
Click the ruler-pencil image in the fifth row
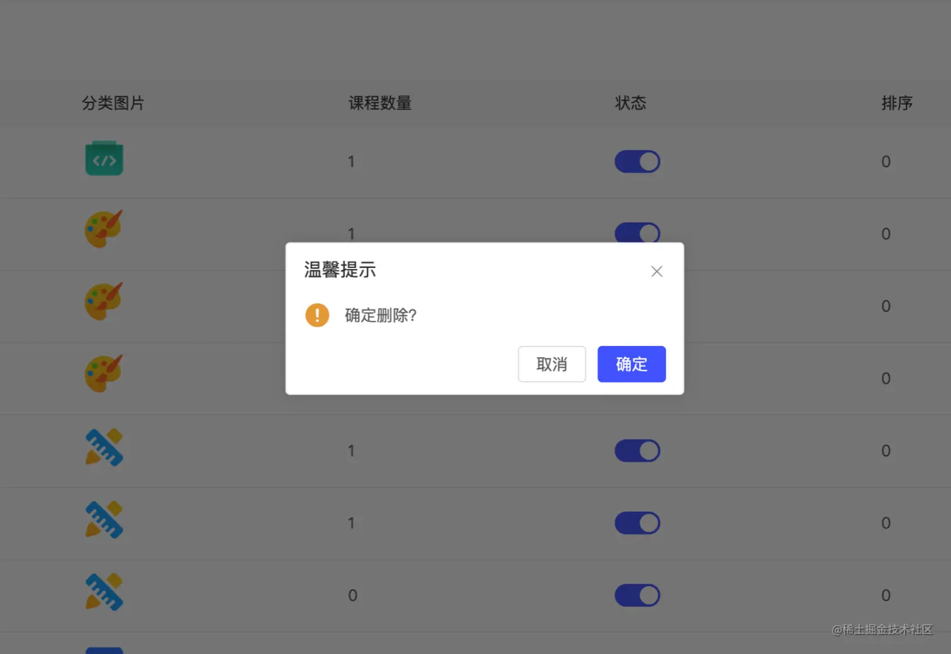[x=104, y=447]
